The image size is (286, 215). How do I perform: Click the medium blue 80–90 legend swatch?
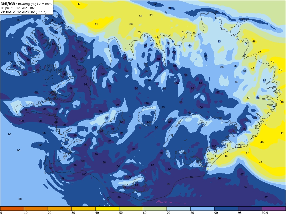click(x=202, y=209)
